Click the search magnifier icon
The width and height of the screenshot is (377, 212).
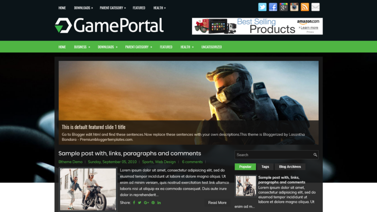[x=315, y=155]
